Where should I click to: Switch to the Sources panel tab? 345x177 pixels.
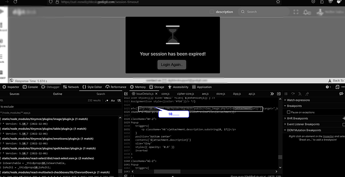[x=14, y=94]
